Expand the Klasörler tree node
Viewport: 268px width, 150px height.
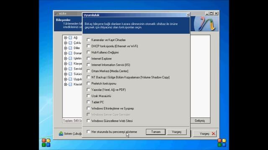point(65,84)
